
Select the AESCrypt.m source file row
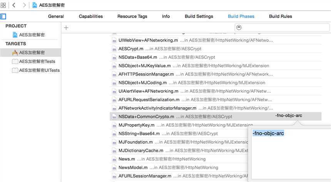[216, 49]
